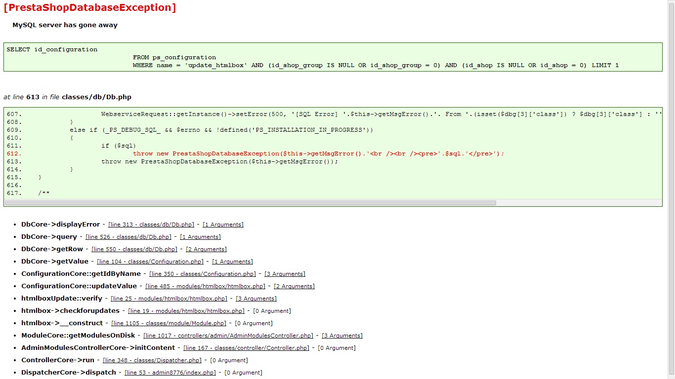
Task: Click the "DbCore->query" function name
Action: tap(49, 237)
